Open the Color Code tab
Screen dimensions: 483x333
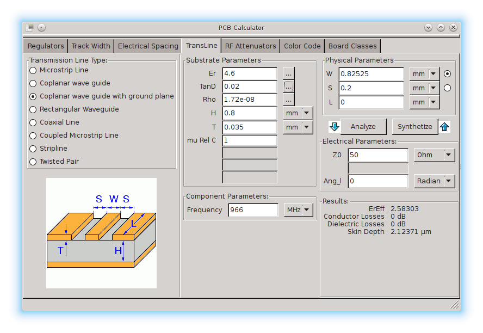302,46
